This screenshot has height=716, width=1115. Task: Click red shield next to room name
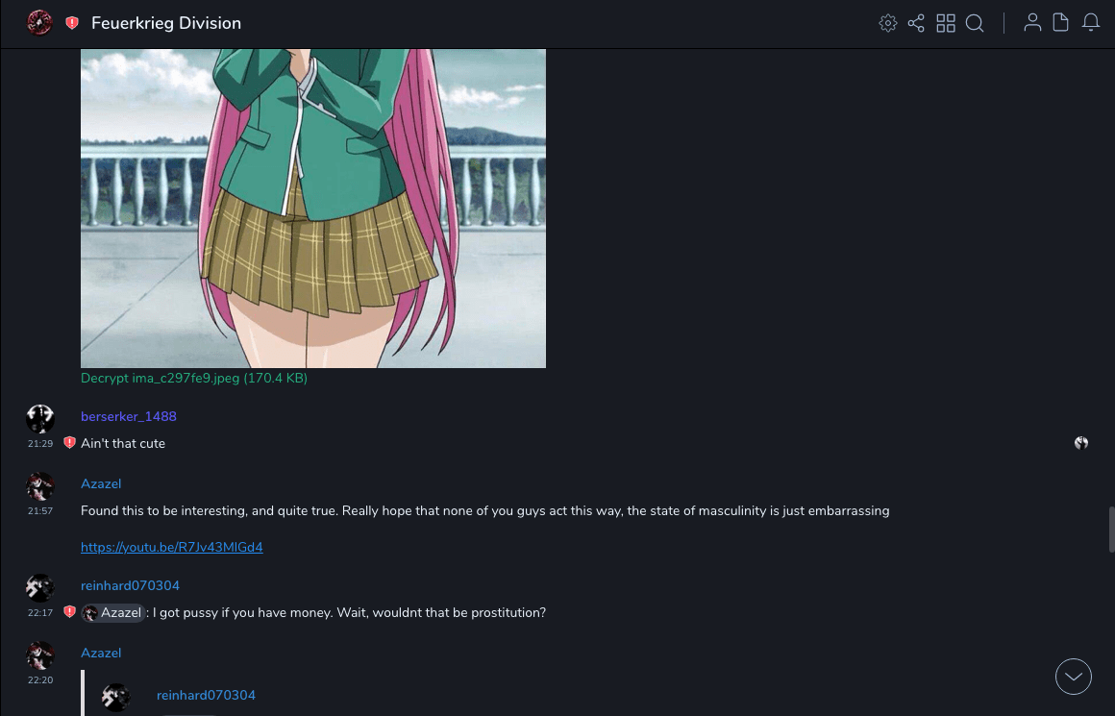point(72,23)
